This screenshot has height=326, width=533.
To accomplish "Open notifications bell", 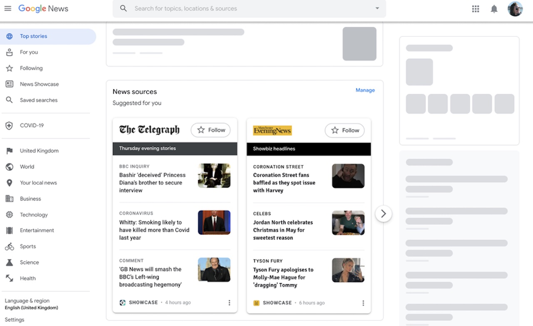I will [494, 9].
